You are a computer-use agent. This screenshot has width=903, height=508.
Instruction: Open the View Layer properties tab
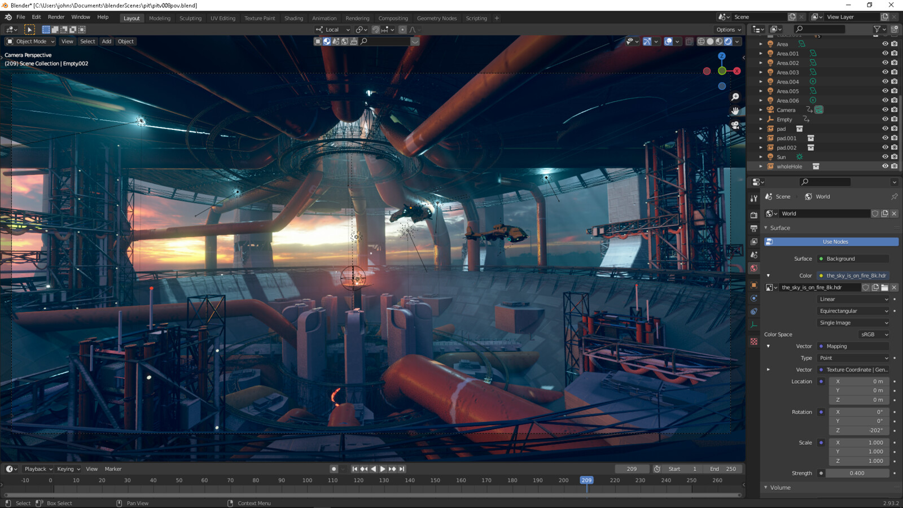[x=754, y=242]
